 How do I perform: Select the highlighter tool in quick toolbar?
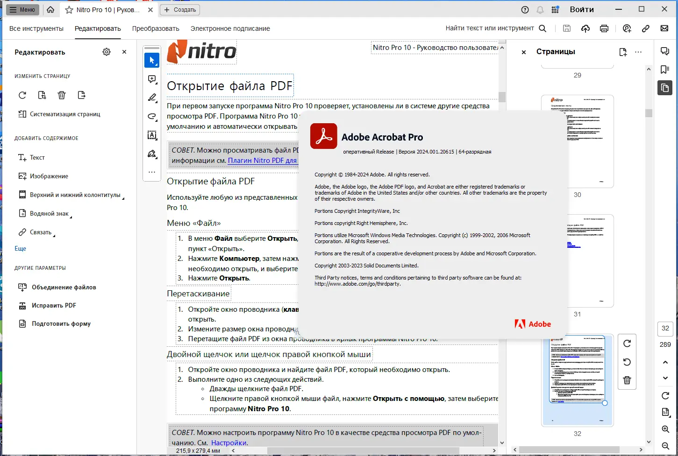(x=152, y=98)
